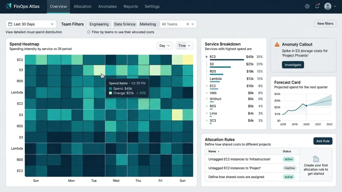This screenshot has height=192, width=342.
Task: Click the RDS $18k service row label
Action: click(213, 71)
